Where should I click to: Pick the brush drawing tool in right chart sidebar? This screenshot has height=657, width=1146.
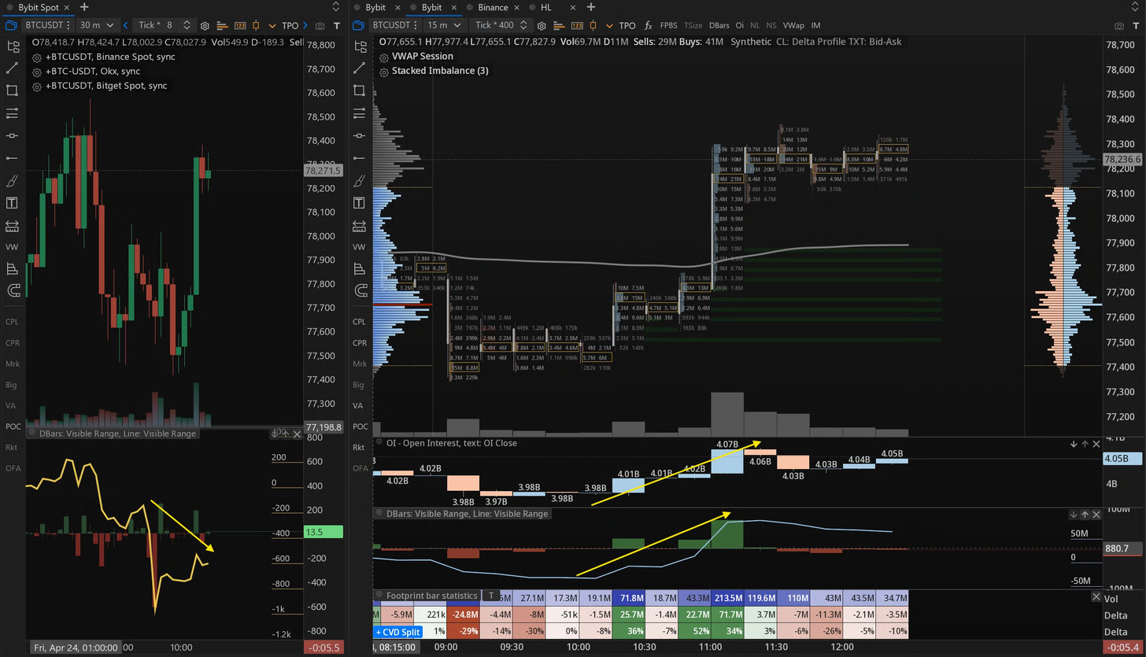[x=360, y=181]
